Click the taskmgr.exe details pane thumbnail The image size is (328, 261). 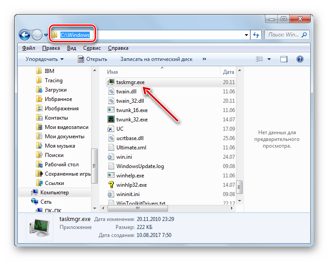[40, 228]
